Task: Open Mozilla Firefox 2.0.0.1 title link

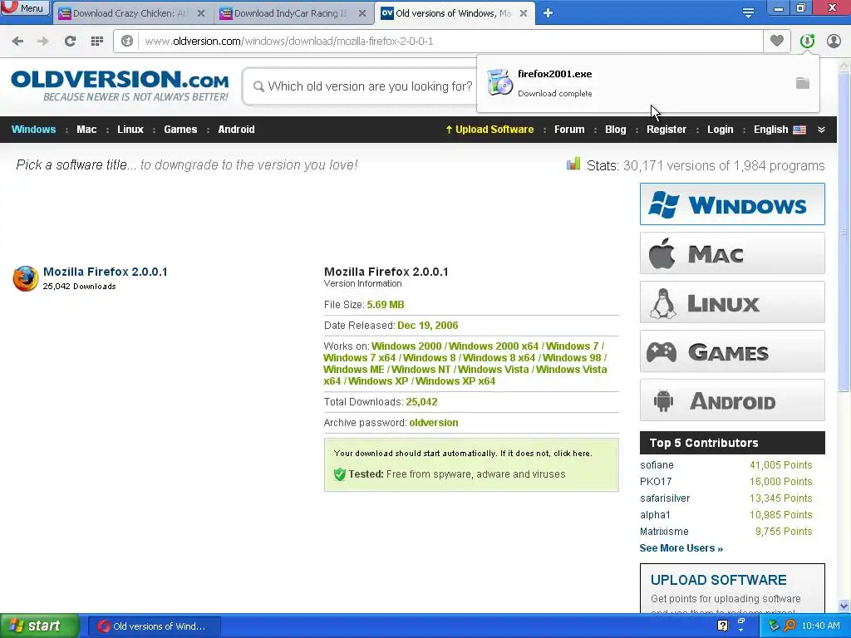Action: pyautogui.click(x=106, y=272)
